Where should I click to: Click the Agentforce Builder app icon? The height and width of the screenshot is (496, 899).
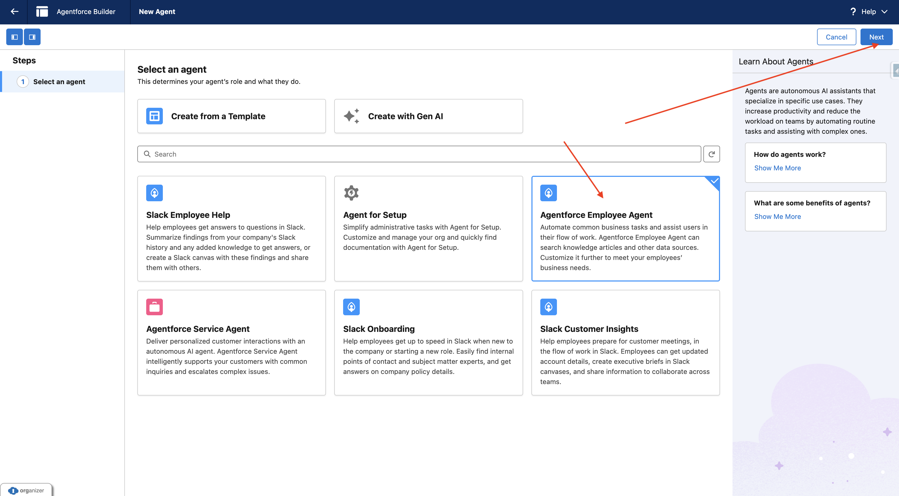(42, 11)
